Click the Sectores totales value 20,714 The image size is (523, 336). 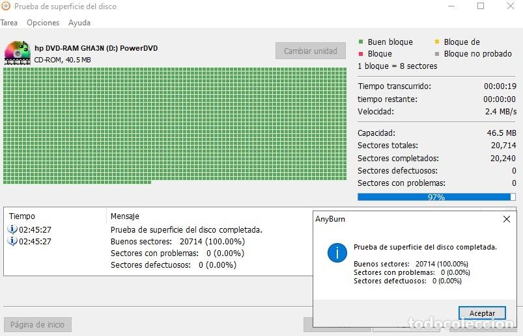(x=503, y=146)
